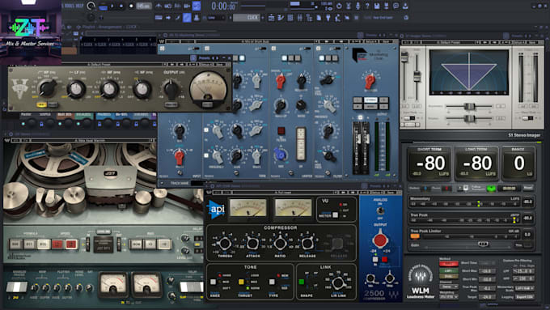The height and width of the screenshot is (310, 550).
Task: Click the RANGE 0 LU readout in WLM
Action: pos(519,163)
